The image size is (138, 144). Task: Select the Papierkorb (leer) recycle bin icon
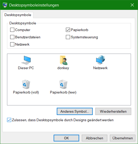[63, 84]
